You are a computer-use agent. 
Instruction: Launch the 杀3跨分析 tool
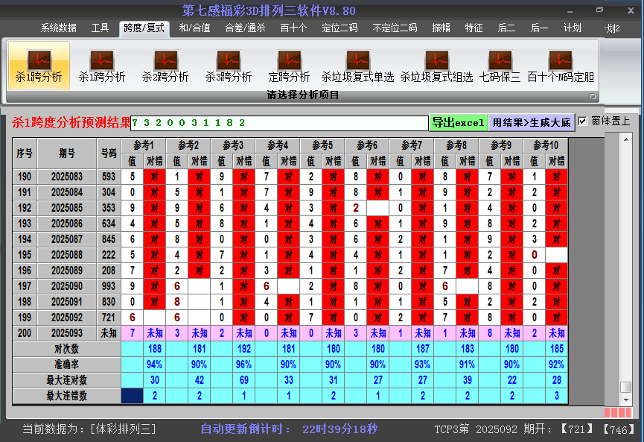pyautogui.click(x=229, y=66)
